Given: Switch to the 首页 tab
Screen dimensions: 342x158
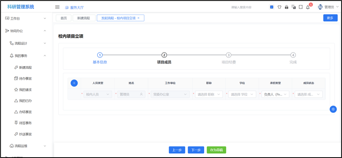Looking at the screenshot, I should pyautogui.click(x=63, y=18).
